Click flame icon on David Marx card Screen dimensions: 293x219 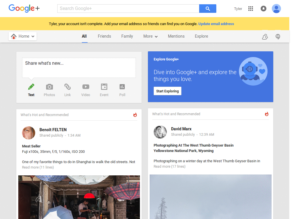pyautogui.click(x=267, y=114)
